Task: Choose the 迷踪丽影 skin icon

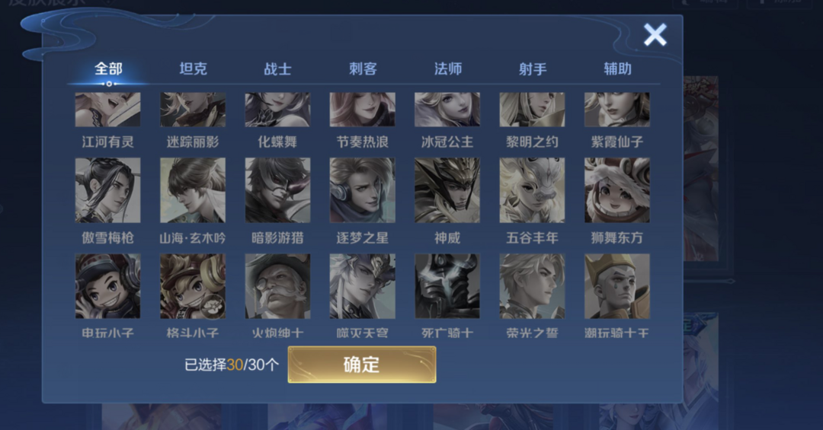Action: point(193,110)
